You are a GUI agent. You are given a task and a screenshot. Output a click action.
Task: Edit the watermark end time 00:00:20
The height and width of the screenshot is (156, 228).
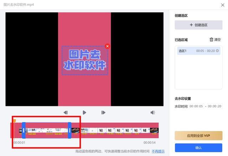(214, 106)
